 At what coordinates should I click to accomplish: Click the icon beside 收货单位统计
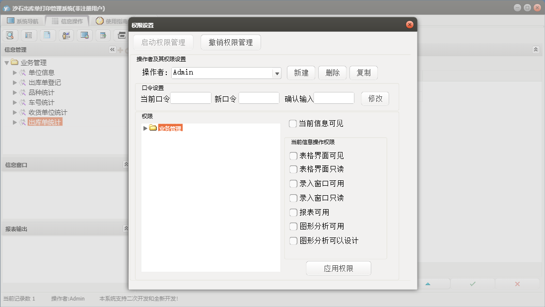pos(23,112)
